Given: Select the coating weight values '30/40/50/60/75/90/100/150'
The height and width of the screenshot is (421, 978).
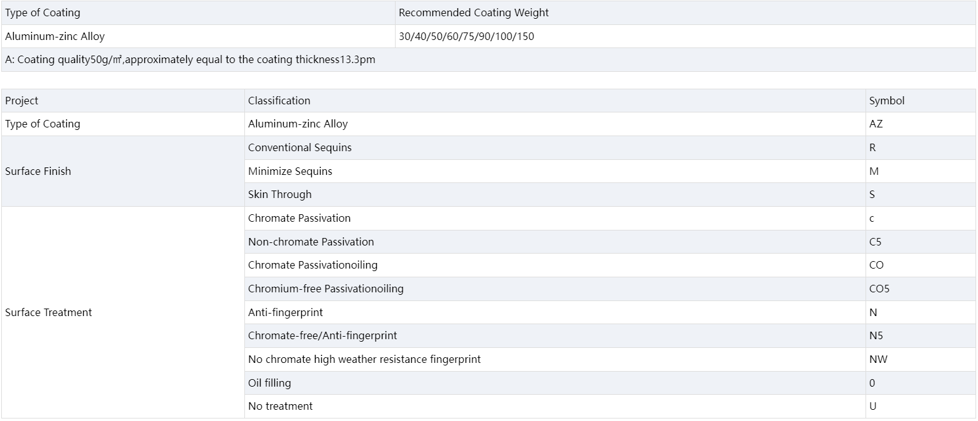Looking at the screenshot, I should (466, 36).
